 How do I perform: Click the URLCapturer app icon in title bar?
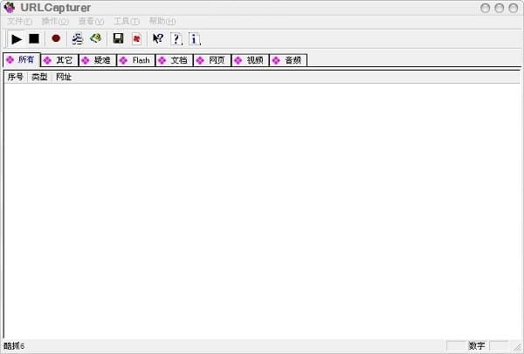pos(10,7)
